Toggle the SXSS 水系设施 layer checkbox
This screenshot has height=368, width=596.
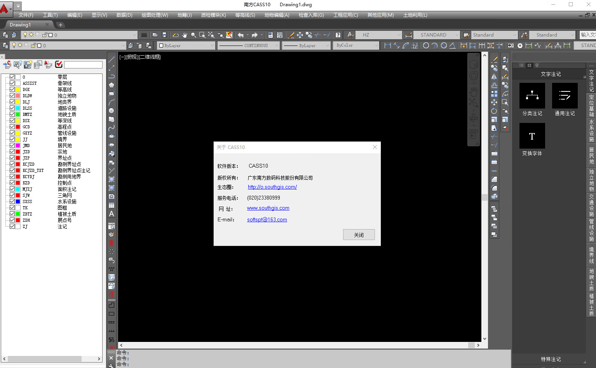[12, 202]
